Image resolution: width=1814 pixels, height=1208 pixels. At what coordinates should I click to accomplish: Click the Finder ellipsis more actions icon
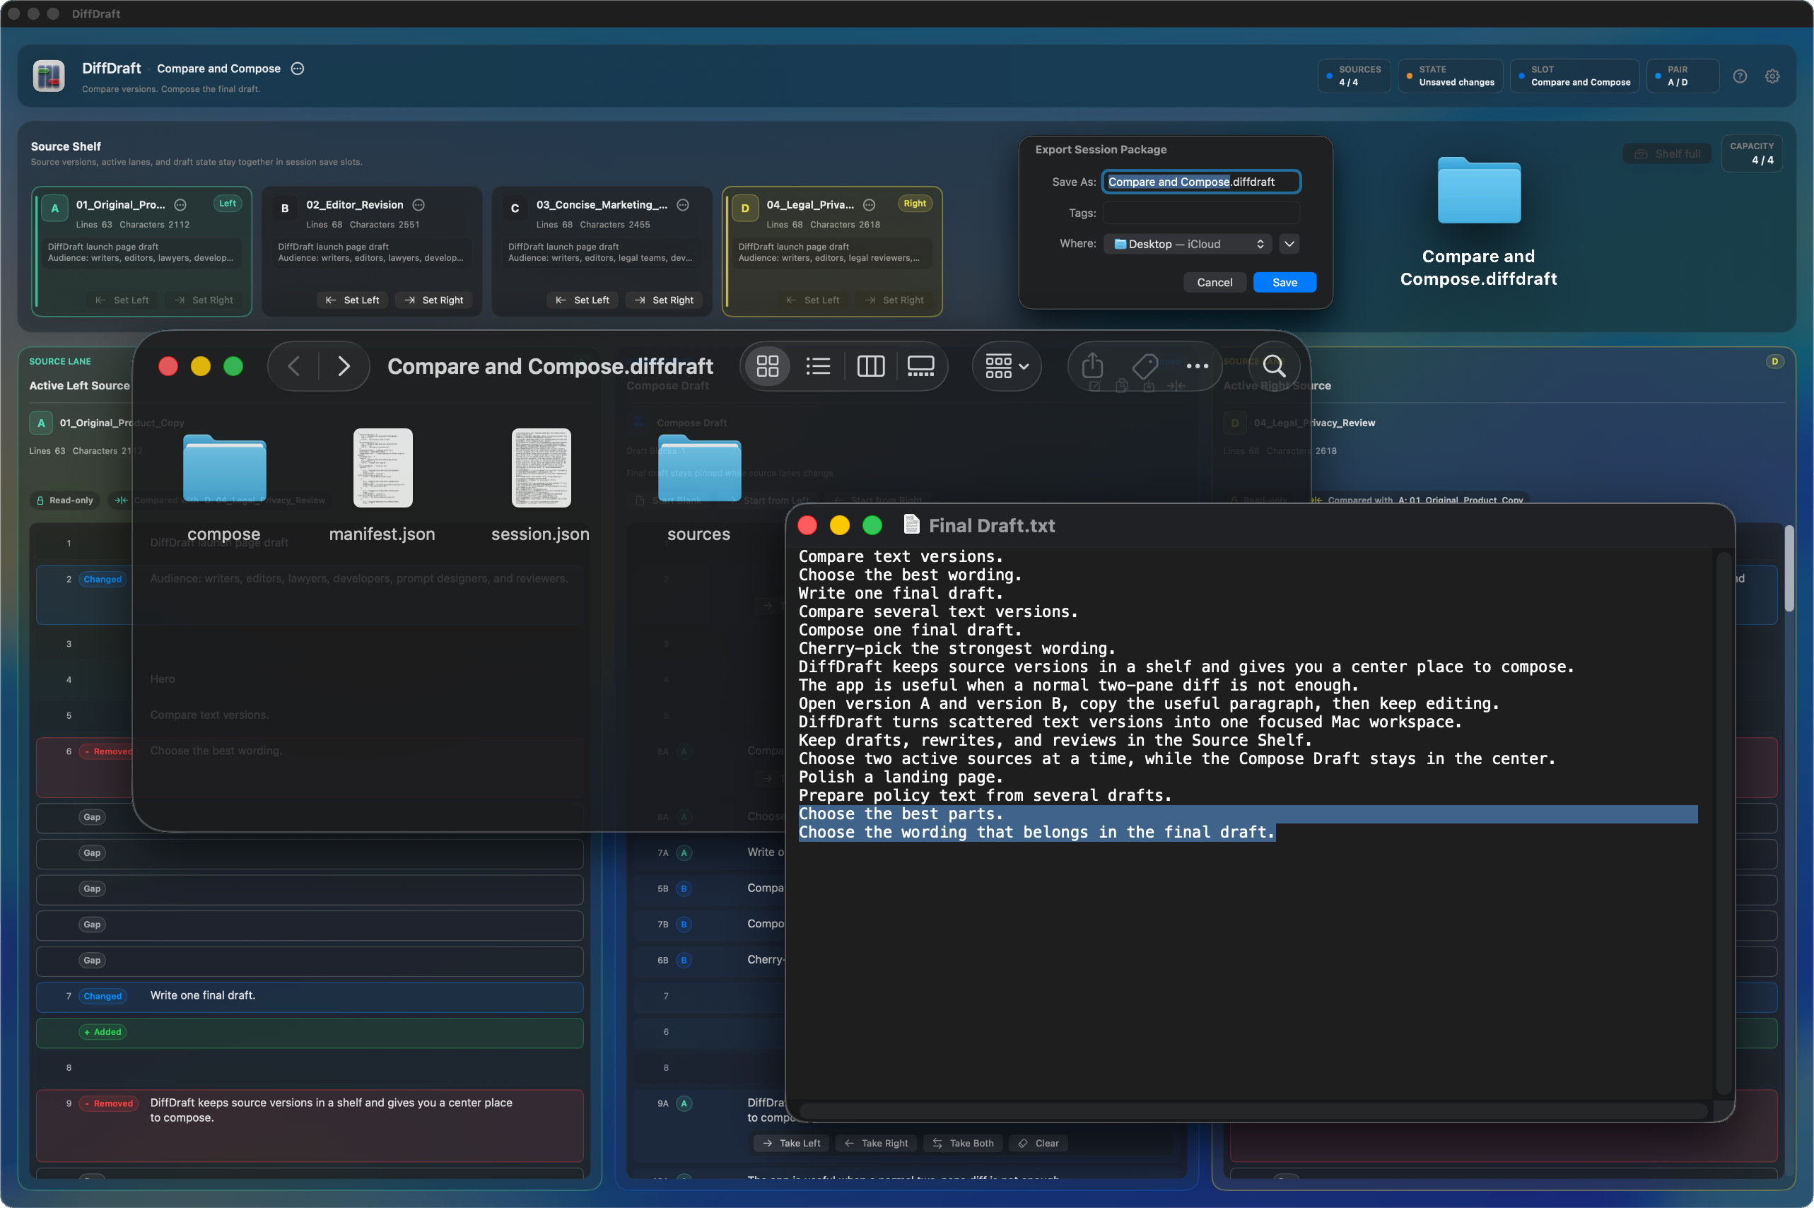coord(1197,366)
